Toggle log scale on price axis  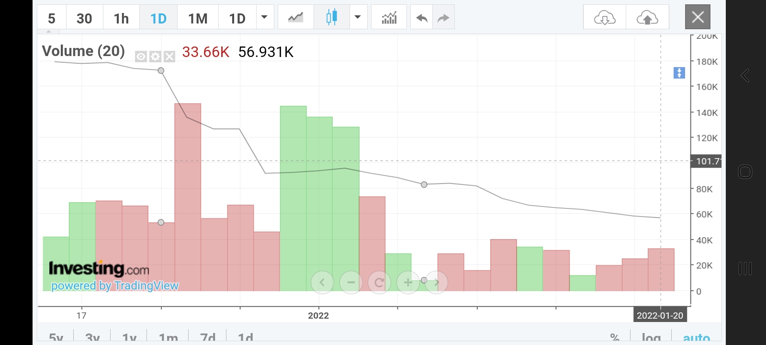pyautogui.click(x=651, y=338)
